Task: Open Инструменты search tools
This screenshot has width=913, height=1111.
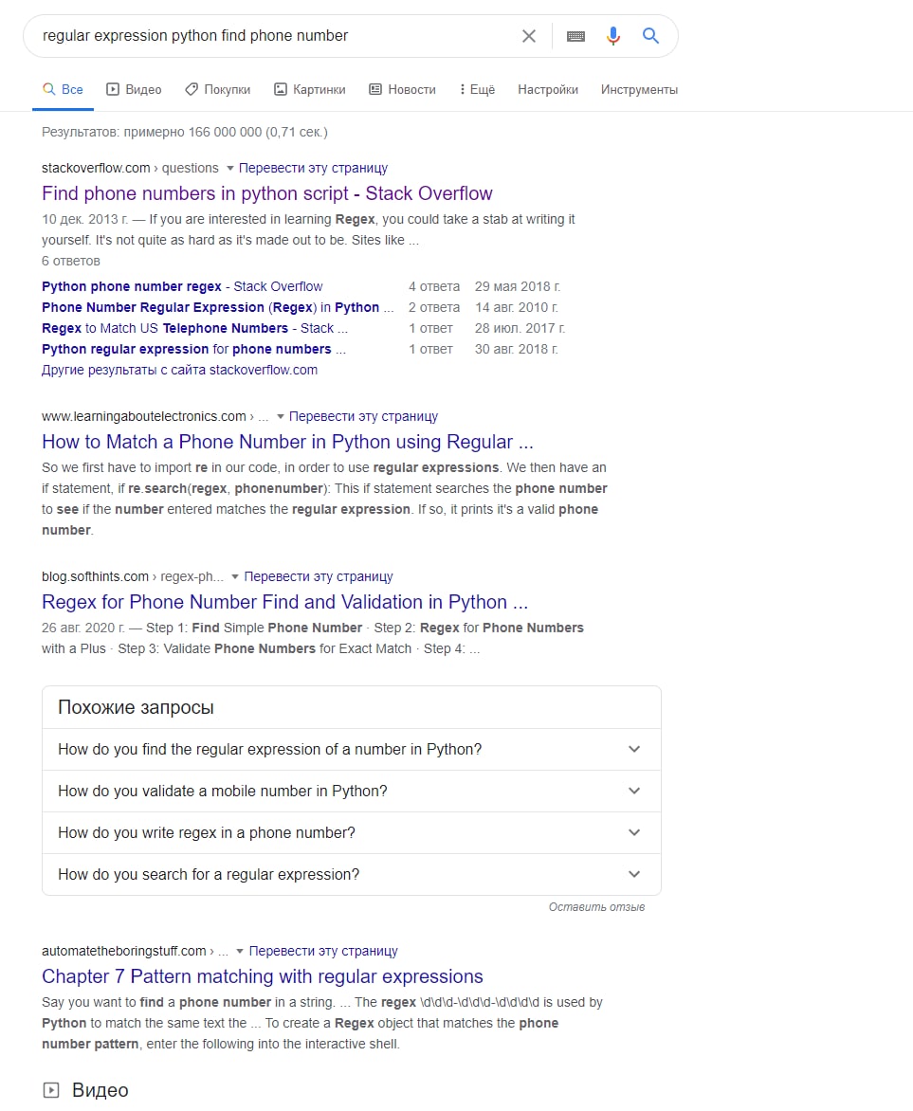Action: (x=639, y=89)
